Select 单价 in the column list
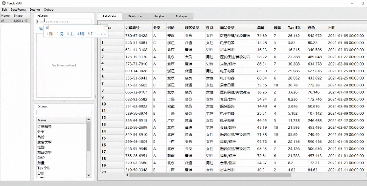The width and height of the screenshot is (367, 186). [x=41, y=158]
